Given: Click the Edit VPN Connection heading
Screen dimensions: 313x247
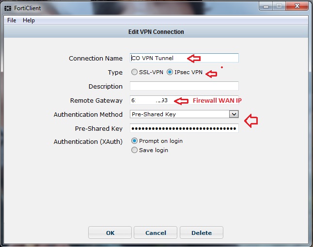Looking at the screenshot, I should (x=156, y=32).
